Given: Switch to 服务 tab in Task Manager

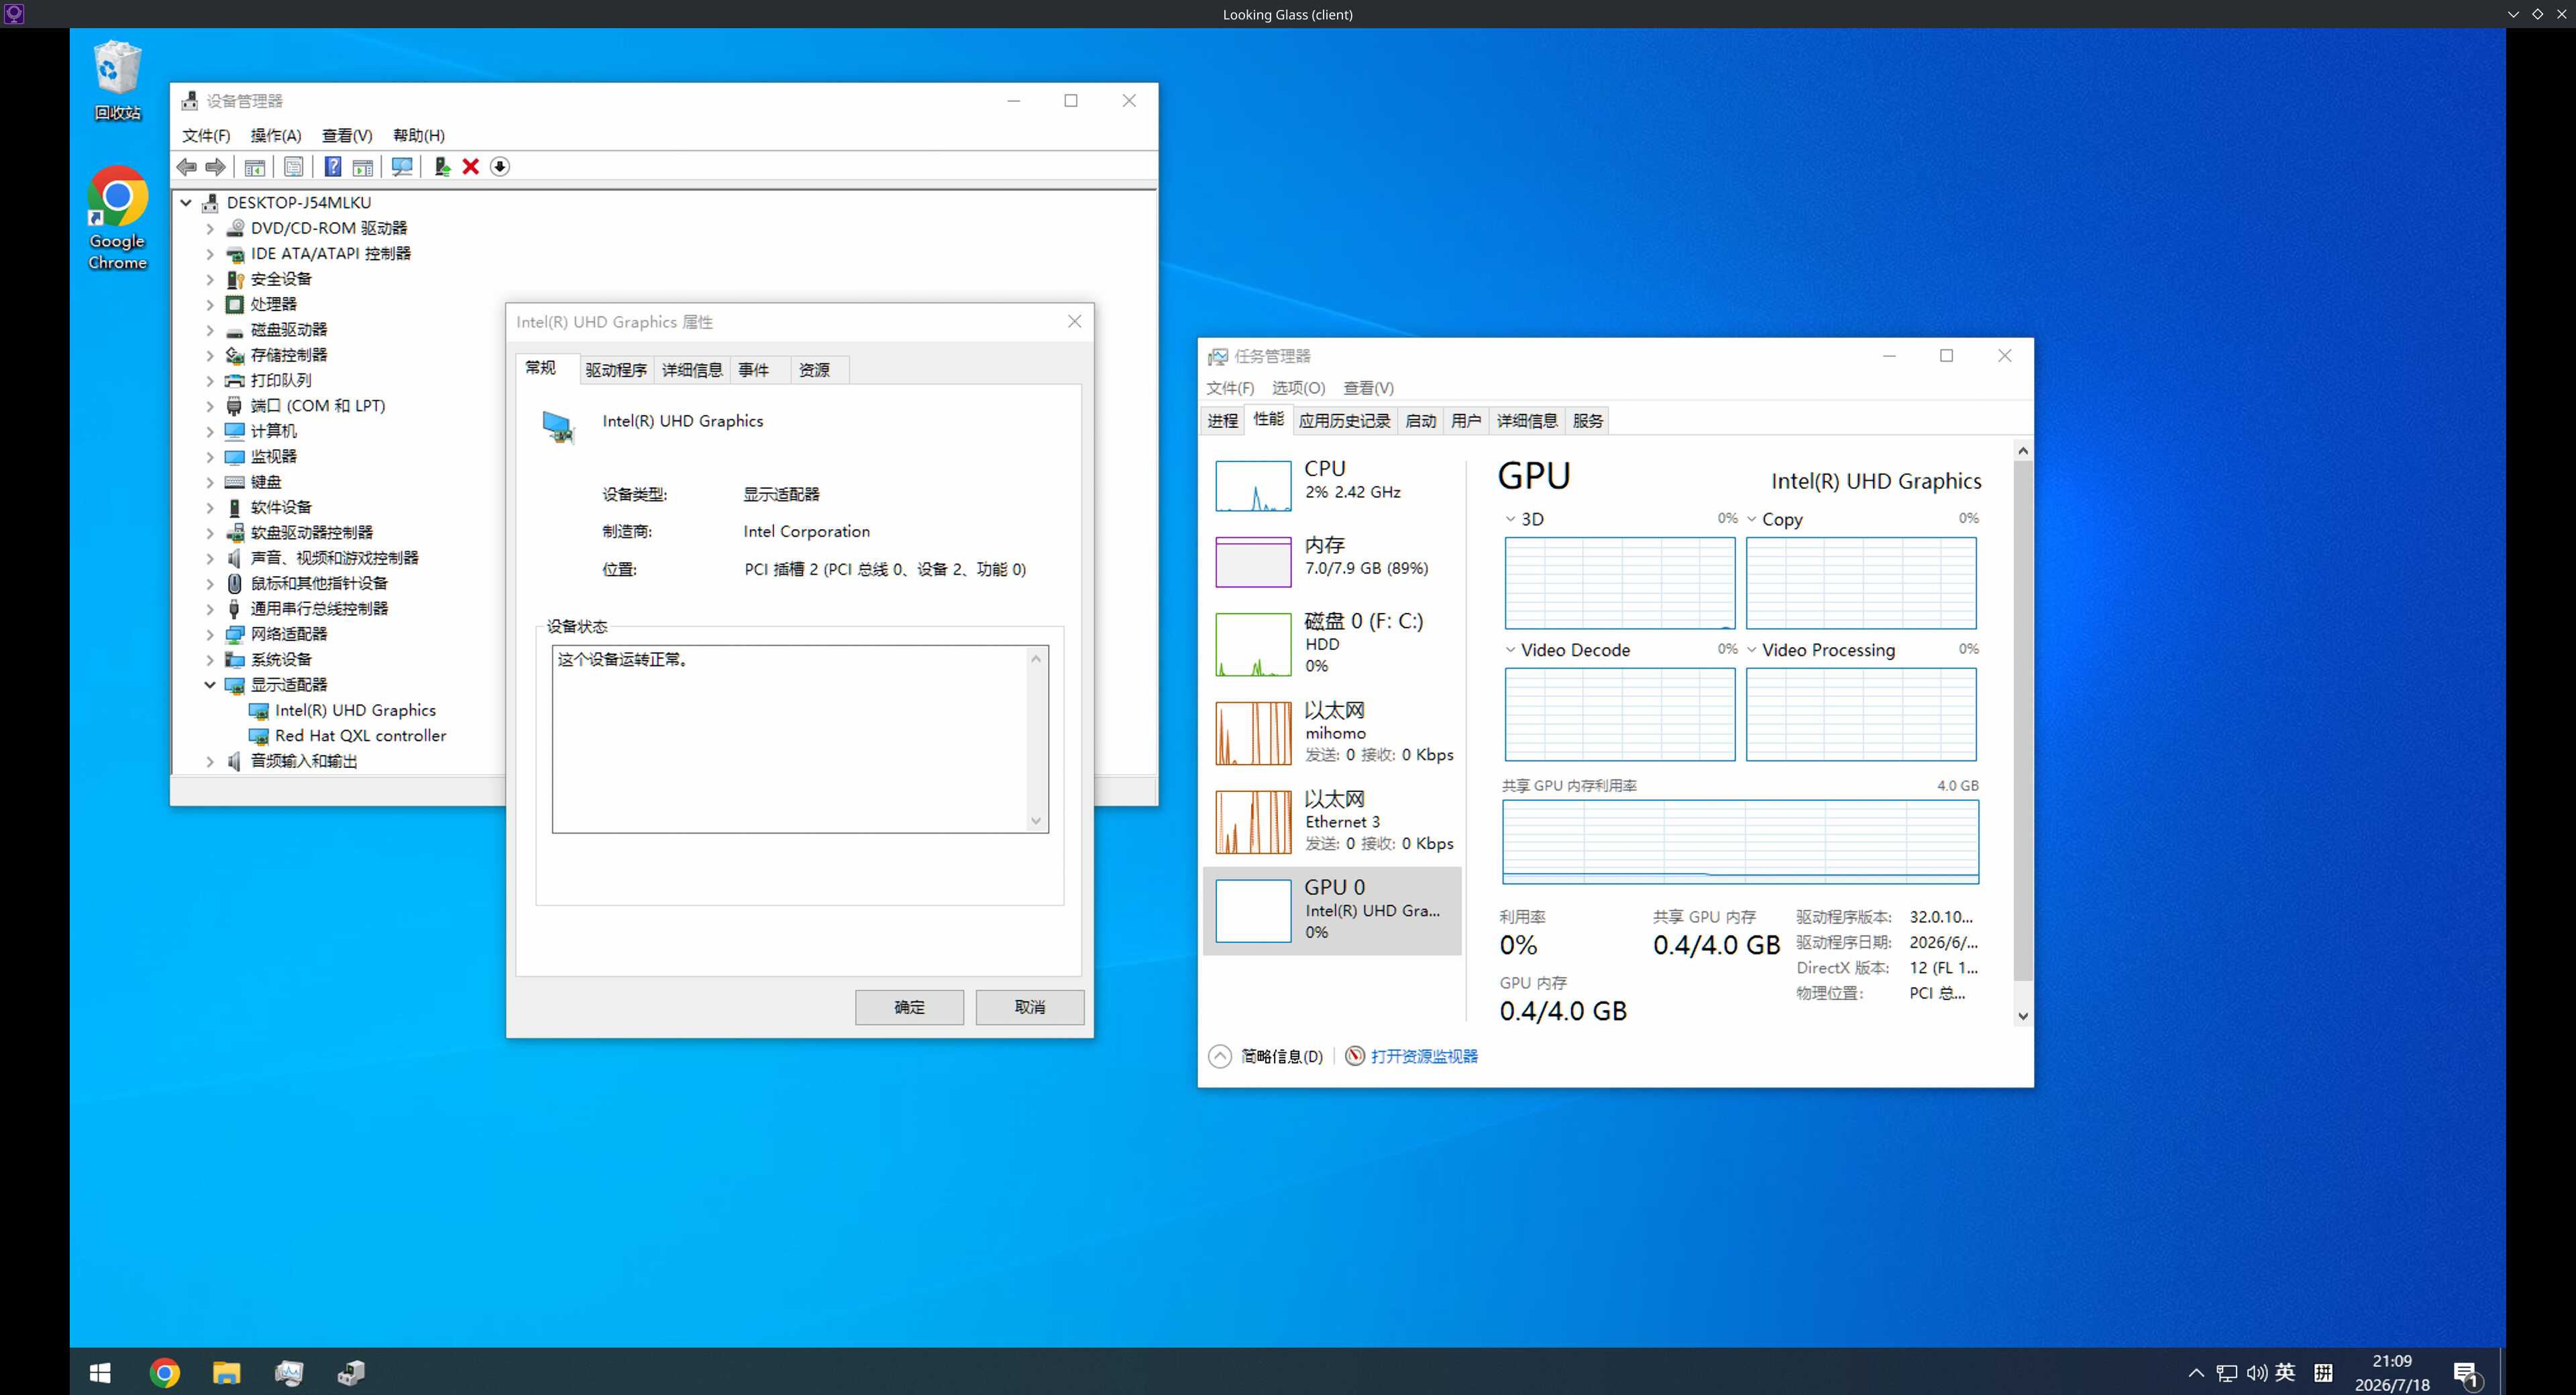Looking at the screenshot, I should [1588, 421].
